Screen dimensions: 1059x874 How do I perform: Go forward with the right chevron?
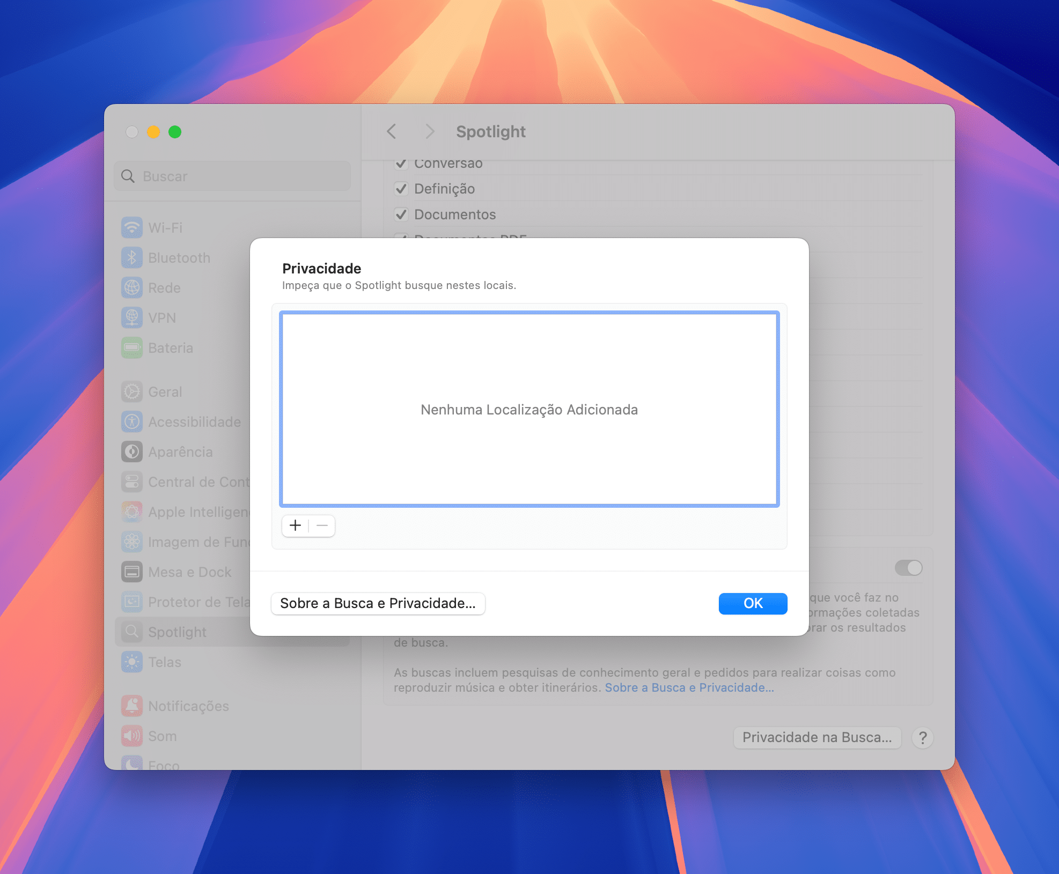pos(429,131)
